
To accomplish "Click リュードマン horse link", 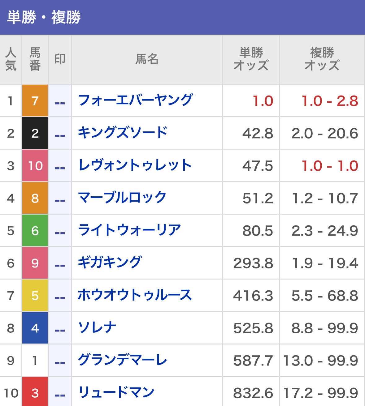I will pos(116,392).
